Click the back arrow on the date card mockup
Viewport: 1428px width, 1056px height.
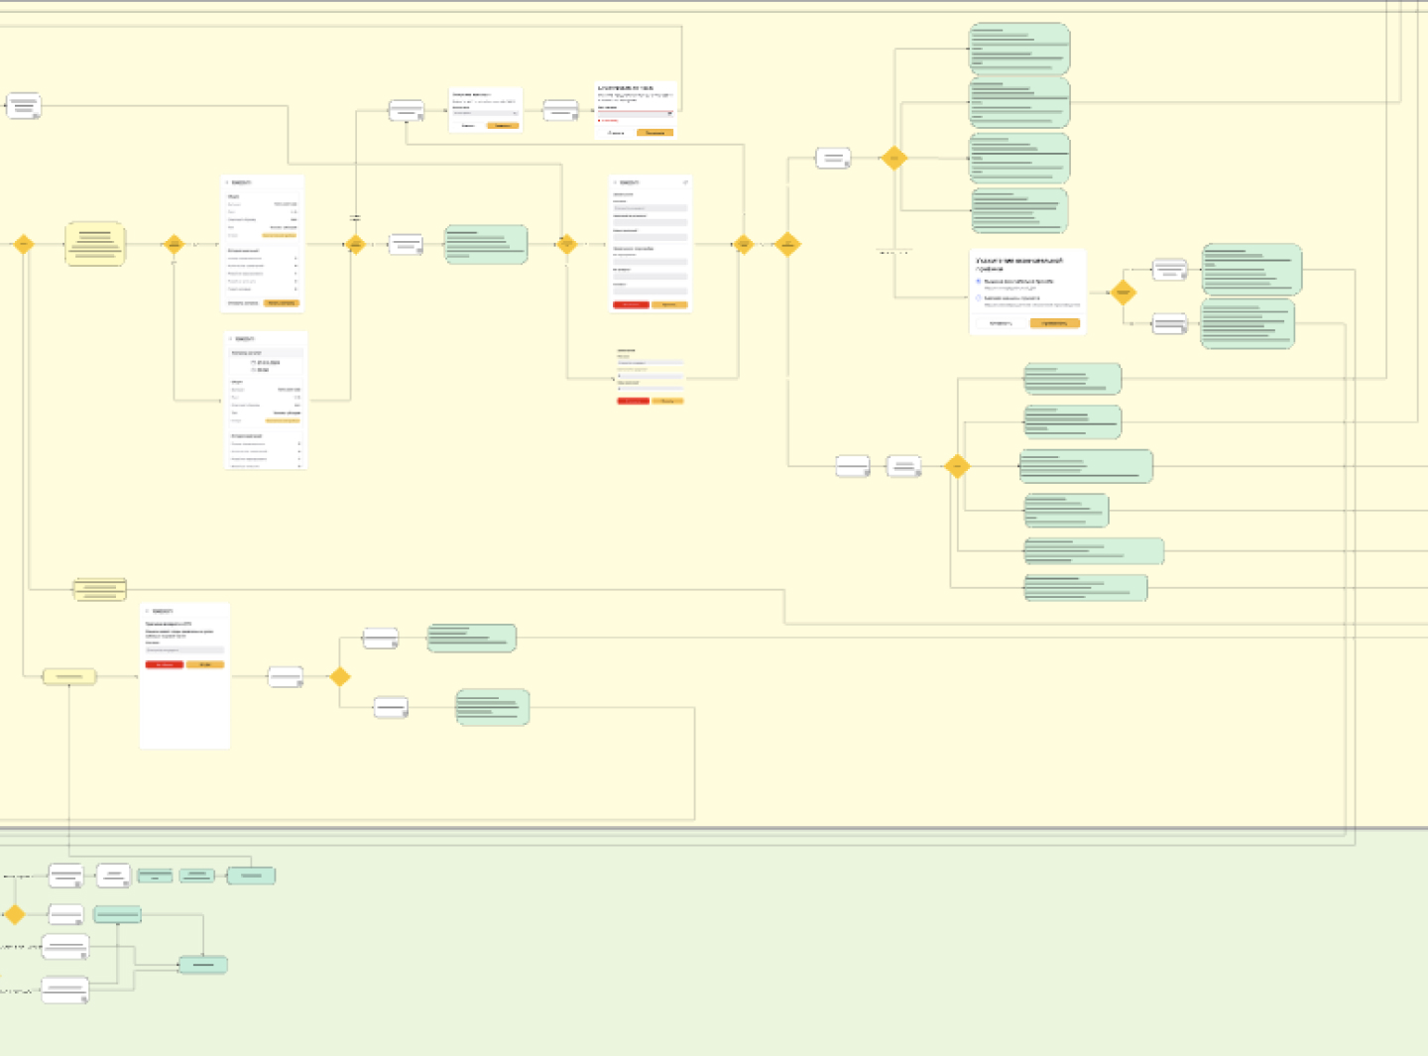[x=231, y=339]
